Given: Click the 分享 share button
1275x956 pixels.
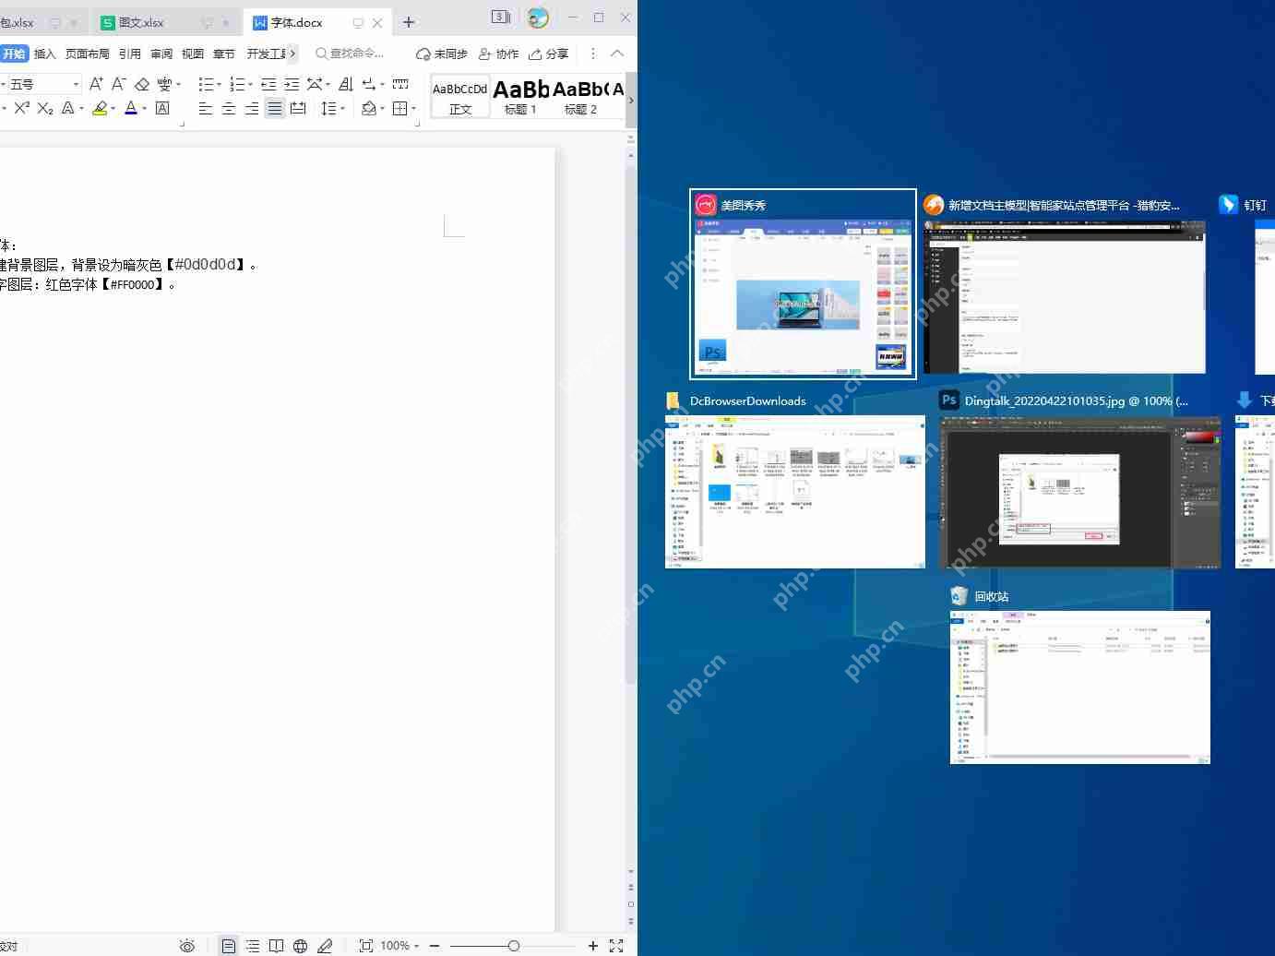Looking at the screenshot, I should pyautogui.click(x=548, y=54).
